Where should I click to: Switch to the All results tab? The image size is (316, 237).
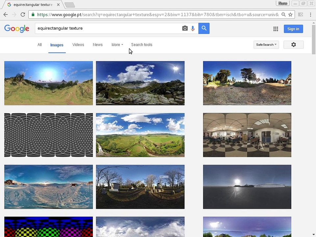[39, 44]
